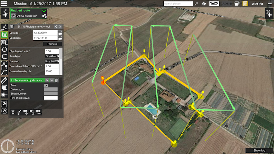Screen dimensions: 274x154
Task: Click the search magnifier icon
Action: tap(196, 4)
